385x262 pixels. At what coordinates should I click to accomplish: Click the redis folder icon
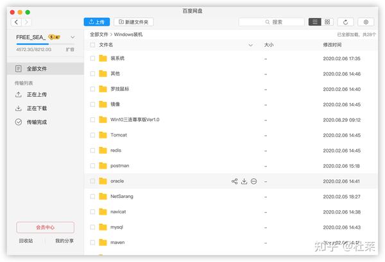[x=103, y=151]
